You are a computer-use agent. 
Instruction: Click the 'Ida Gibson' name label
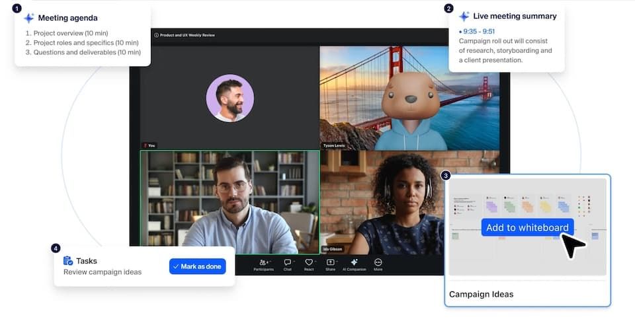pos(333,250)
